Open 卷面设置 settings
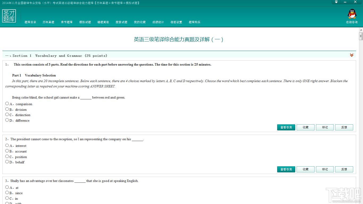This screenshot has width=363, height=204. [176, 22]
